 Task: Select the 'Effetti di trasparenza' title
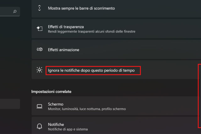pyautogui.click(x=66, y=27)
